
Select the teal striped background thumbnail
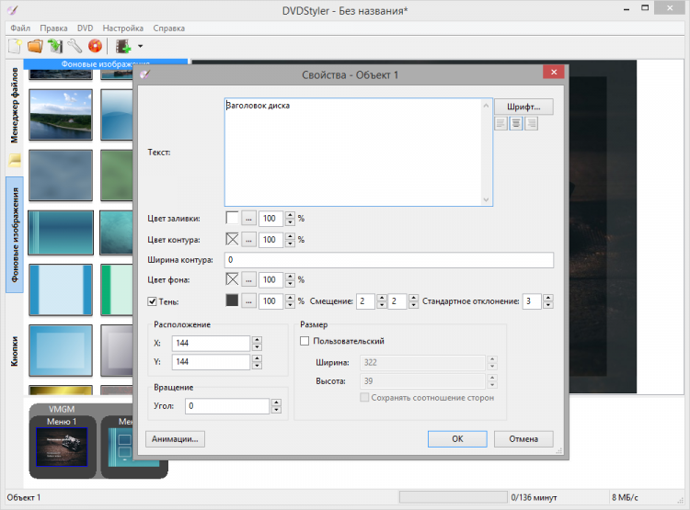(61, 232)
